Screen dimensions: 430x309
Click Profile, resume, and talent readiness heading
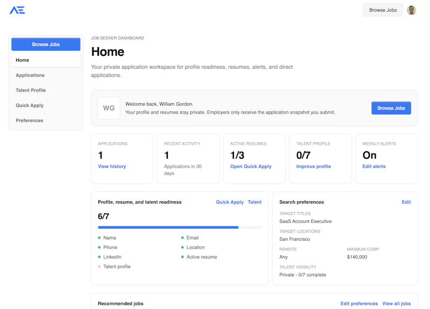tap(140, 202)
